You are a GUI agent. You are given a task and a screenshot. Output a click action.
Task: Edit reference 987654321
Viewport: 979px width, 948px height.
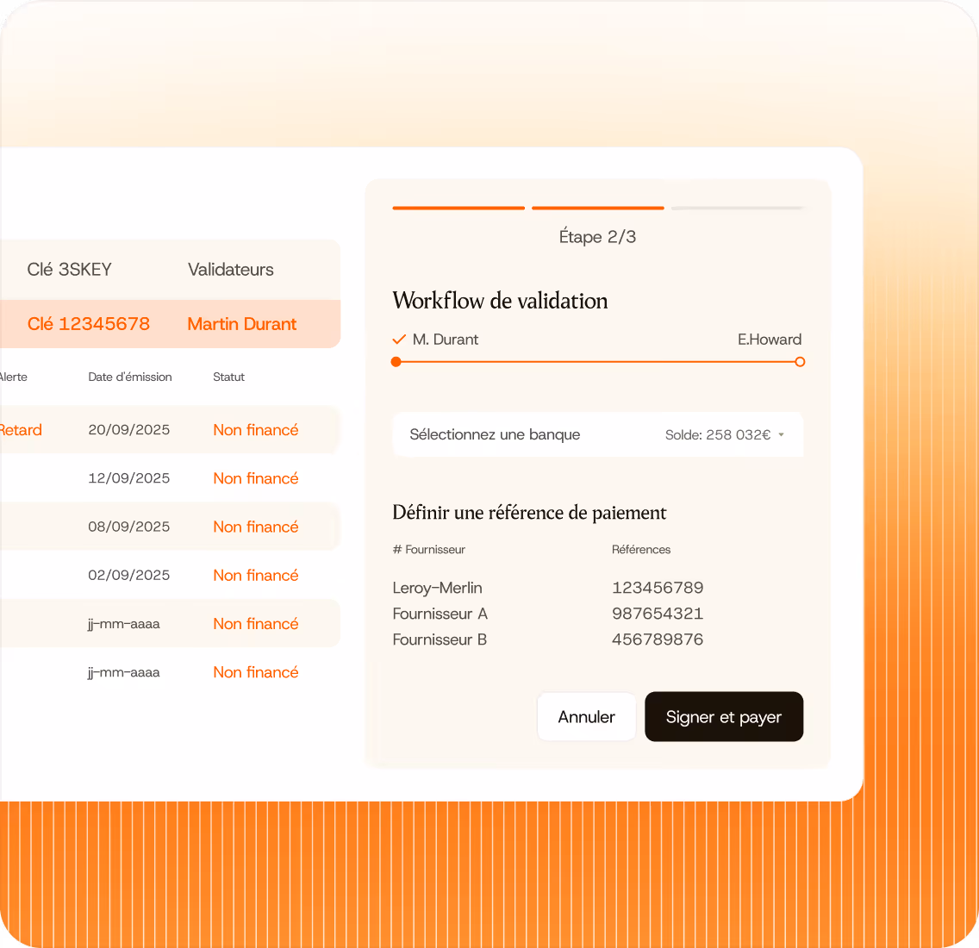pyautogui.click(x=658, y=614)
